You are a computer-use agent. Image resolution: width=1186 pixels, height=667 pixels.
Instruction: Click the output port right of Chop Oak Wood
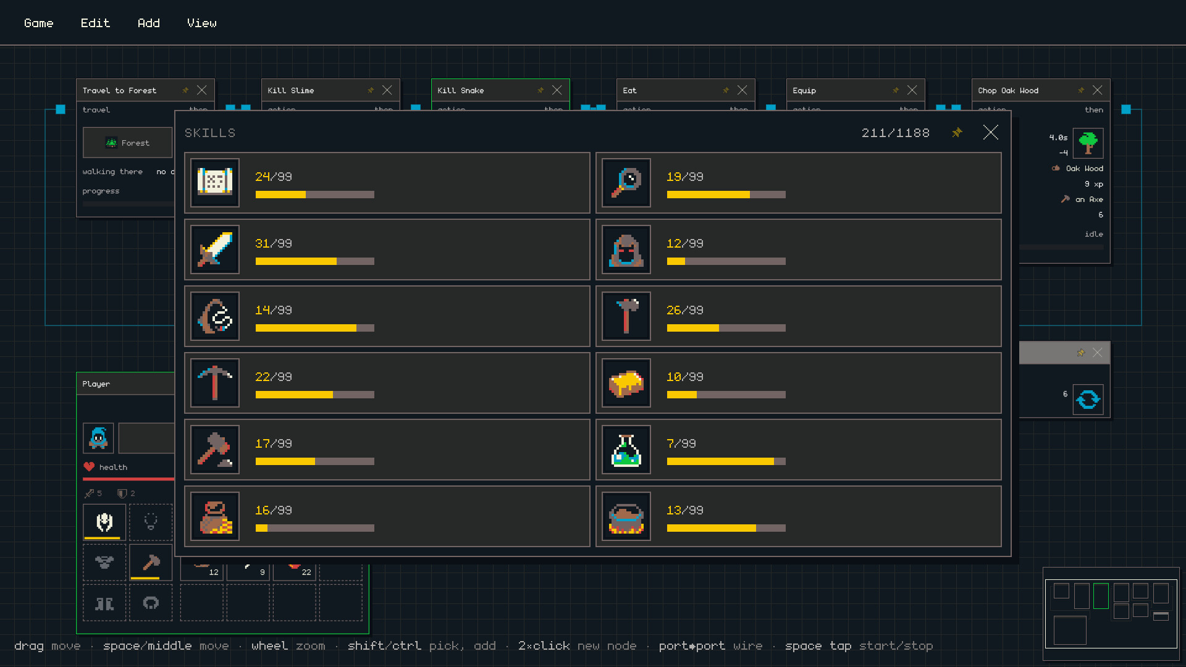click(x=1126, y=109)
